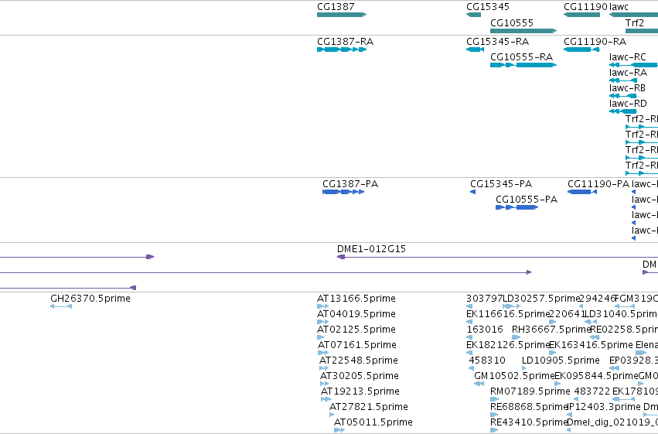Open feature labeled 163016
The image size is (658, 434).
pos(484,330)
